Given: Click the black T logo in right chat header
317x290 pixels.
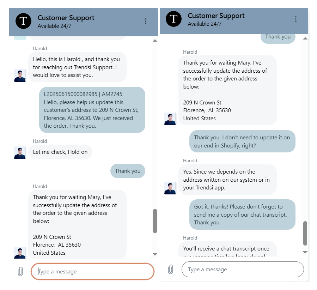Looking at the screenshot, I should tap(173, 19).
